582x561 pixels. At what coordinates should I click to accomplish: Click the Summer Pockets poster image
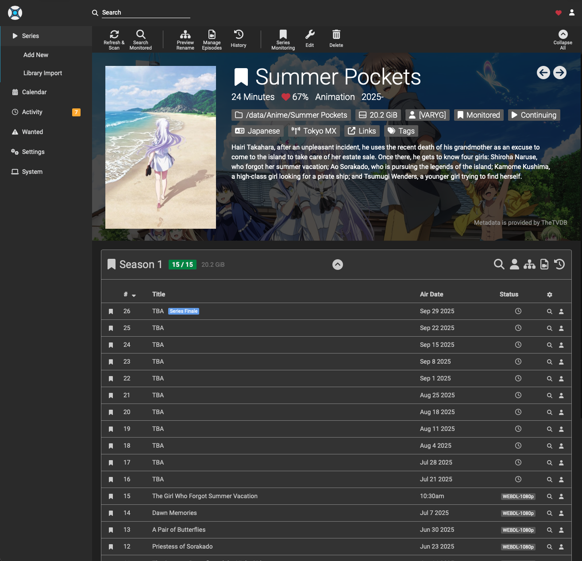(161, 147)
